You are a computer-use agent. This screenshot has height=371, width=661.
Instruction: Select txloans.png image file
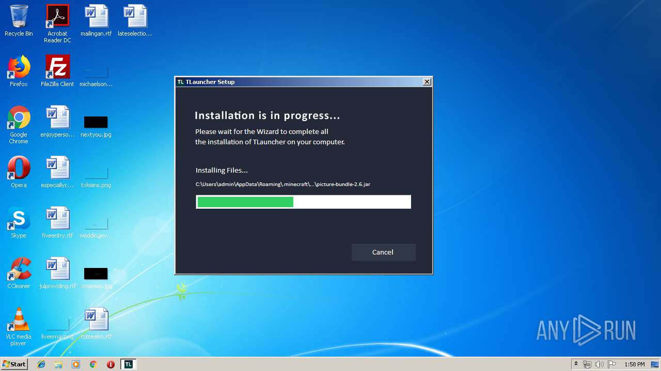(96, 177)
